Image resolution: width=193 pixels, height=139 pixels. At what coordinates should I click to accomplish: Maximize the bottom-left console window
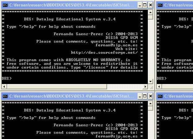(145, 96)
